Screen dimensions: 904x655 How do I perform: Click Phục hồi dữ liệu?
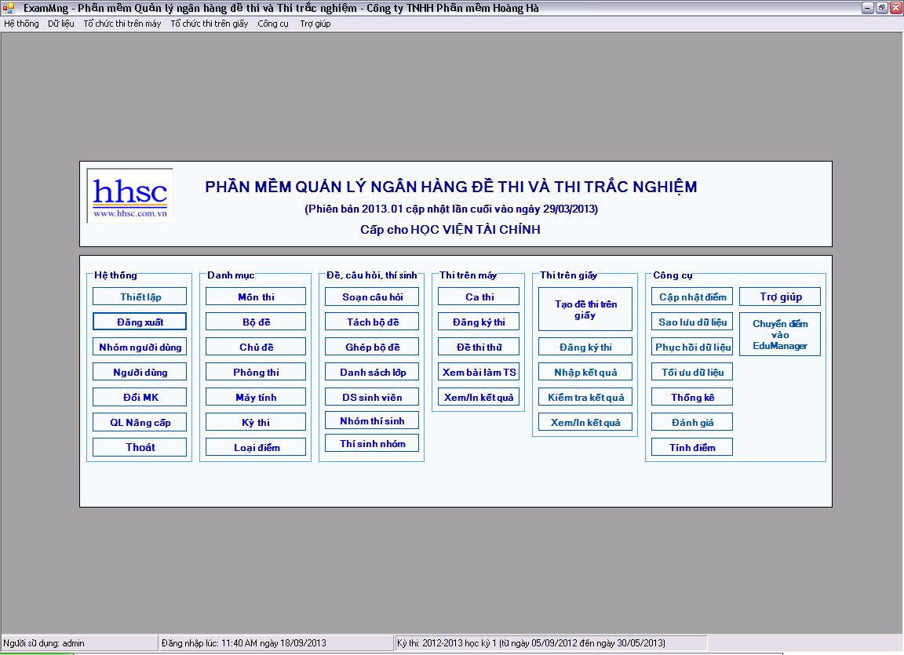click(x=692, y=347)
